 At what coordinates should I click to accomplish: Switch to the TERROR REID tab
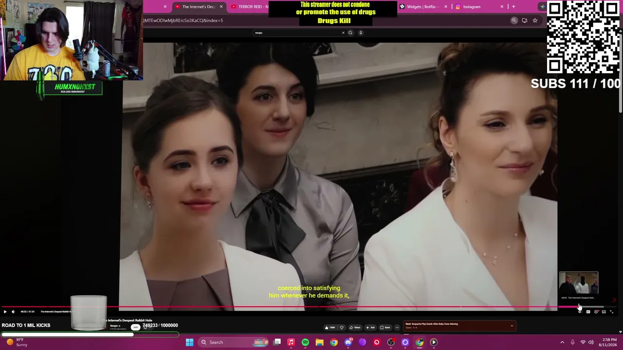(x=249, y=7)
